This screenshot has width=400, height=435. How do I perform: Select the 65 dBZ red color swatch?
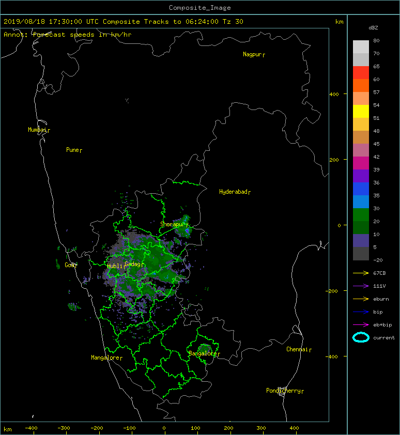tap(361, 72)
